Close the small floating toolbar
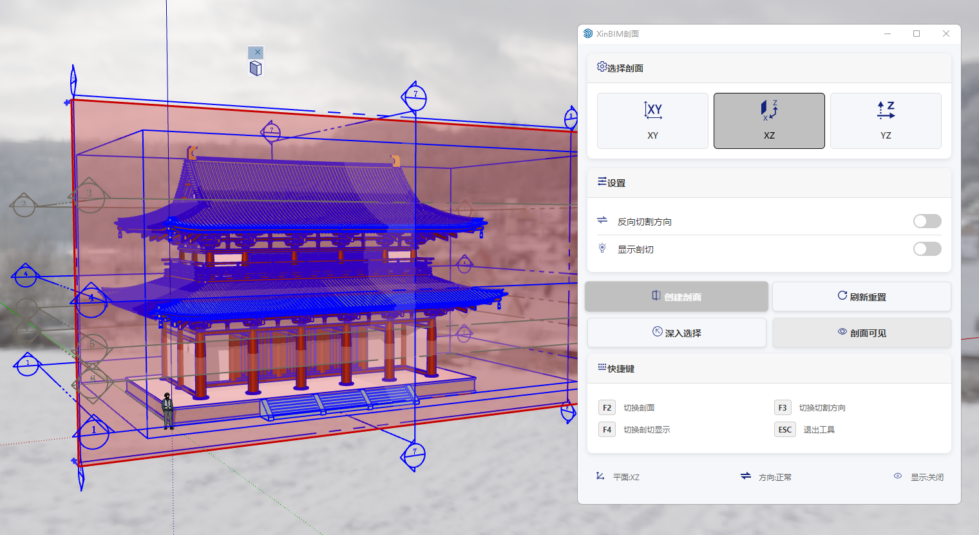Image resolution: width=979 pixels, height=535 pixels. point(257,52)
